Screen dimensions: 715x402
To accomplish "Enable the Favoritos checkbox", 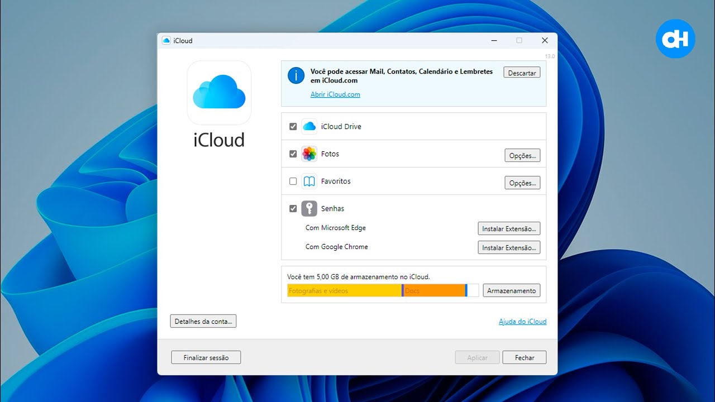I will (x=293, y=181).
